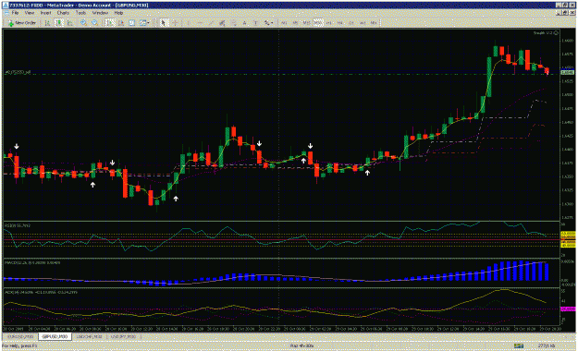
Task: Open the indicators list icon
Action: [x=132, y=23]
